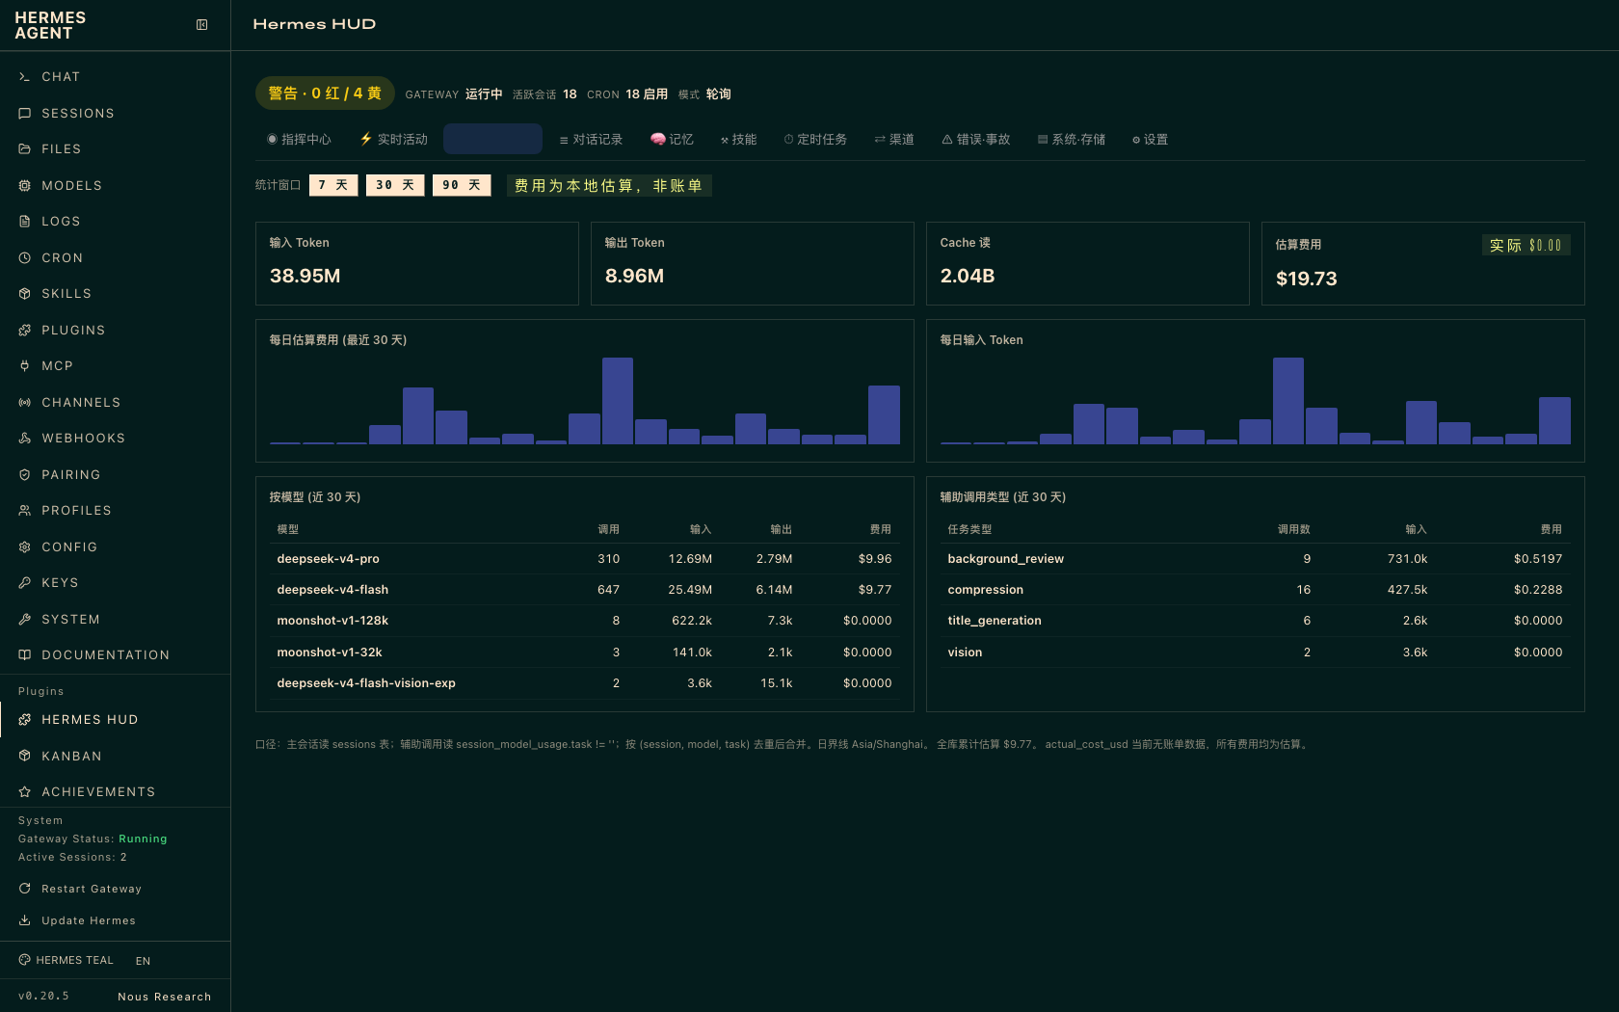Open the HERMES TEAL theme selector
The height and width of the screenshot is (1012, 1619).
point(66,960)
